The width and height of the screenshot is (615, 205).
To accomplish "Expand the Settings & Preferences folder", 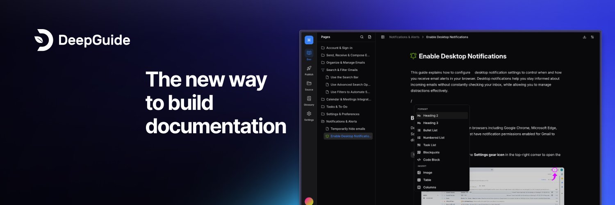I will 346,114.
